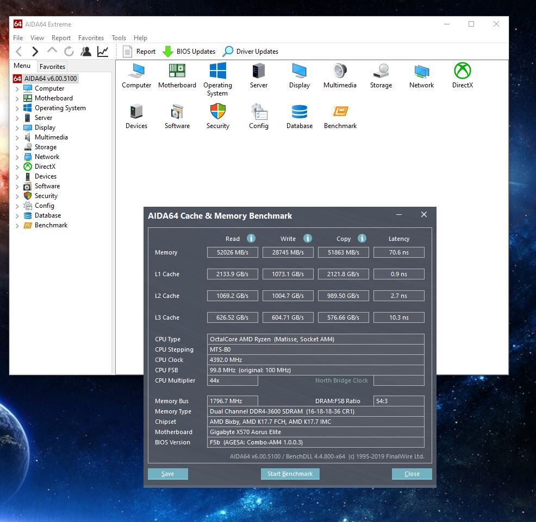Expand the Motherboard tree node
Viewport: 536px width, 522px height.
pos(17,99)
